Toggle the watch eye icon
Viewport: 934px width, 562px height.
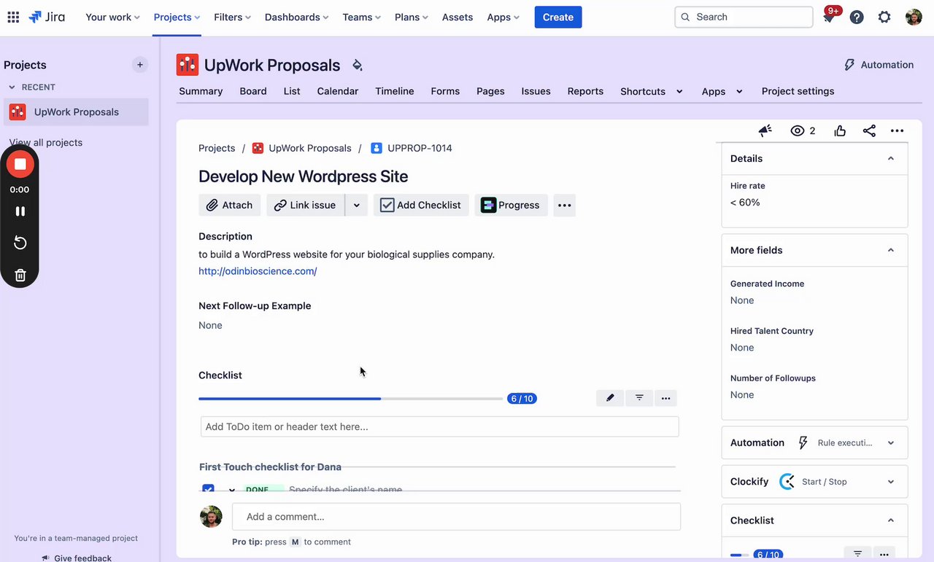click(798, 131)
